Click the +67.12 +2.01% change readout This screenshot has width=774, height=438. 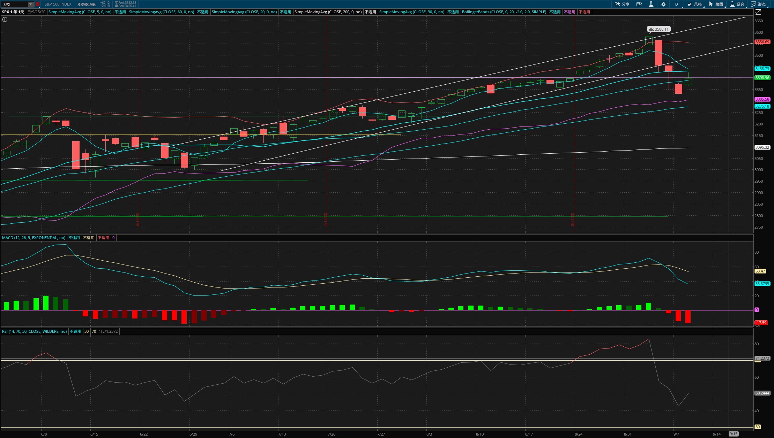pos(105,4)
